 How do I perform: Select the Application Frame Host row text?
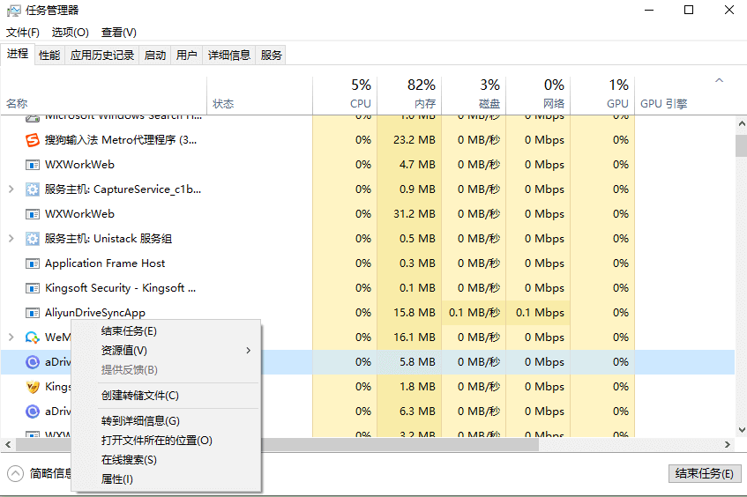pyautogui.click(x=105, y=263)
